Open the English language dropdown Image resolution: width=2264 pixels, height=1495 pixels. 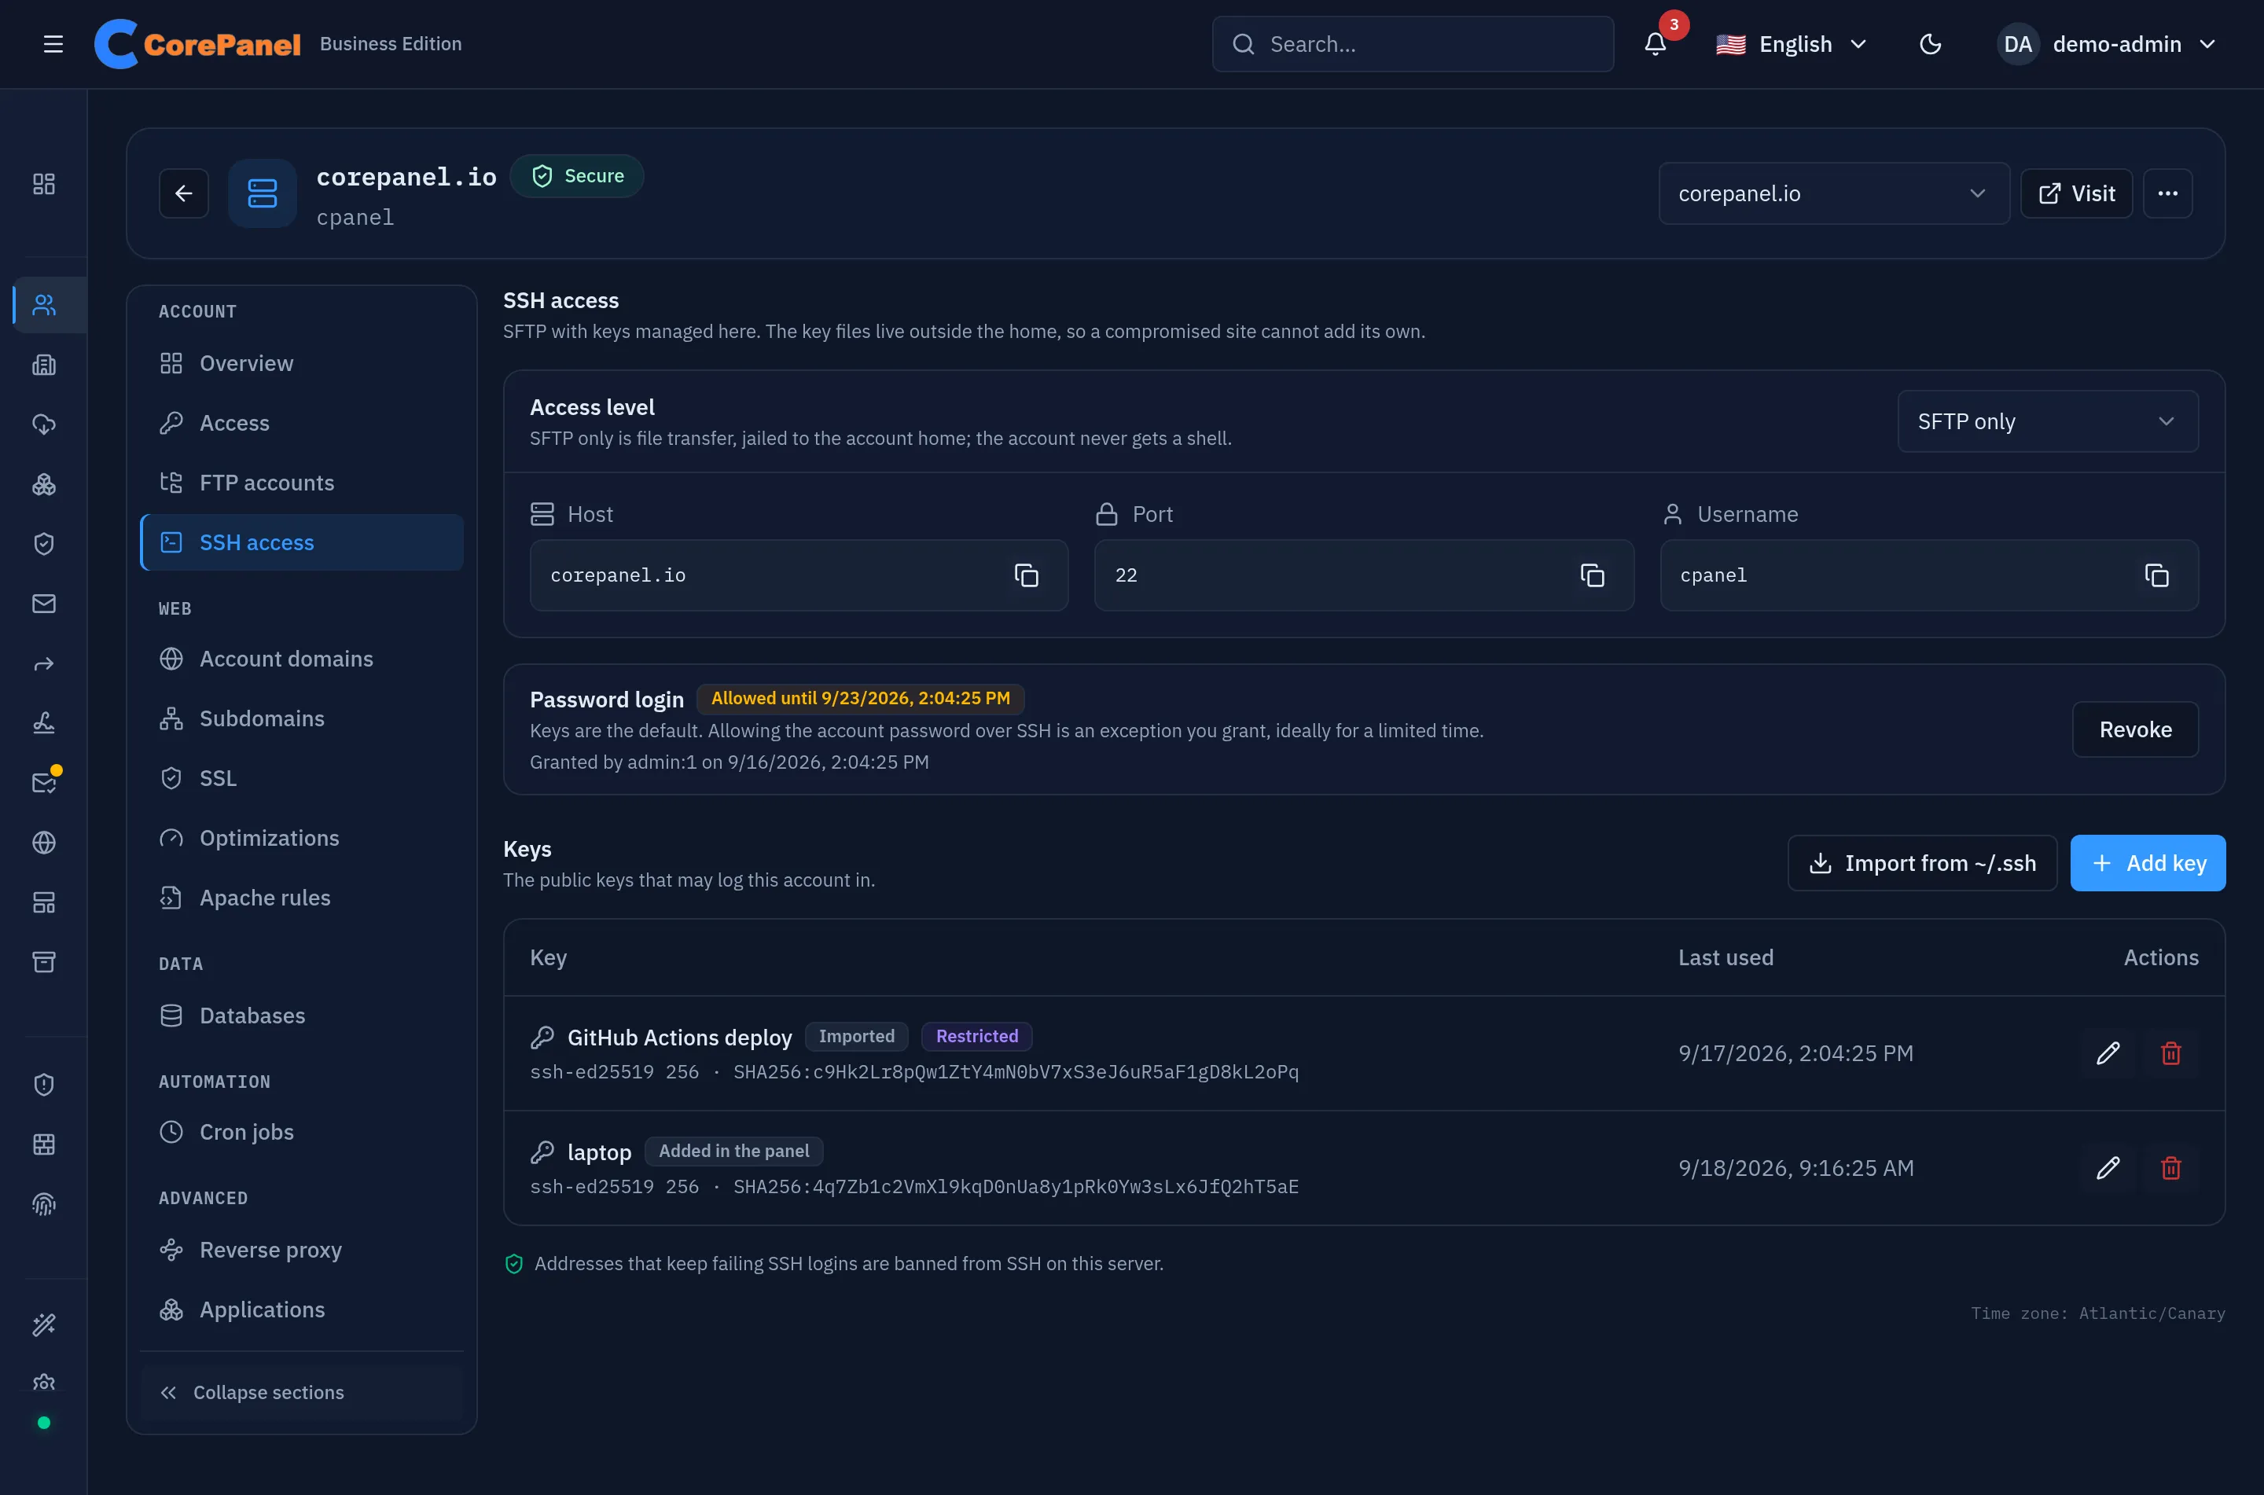tap(1792, 44)
